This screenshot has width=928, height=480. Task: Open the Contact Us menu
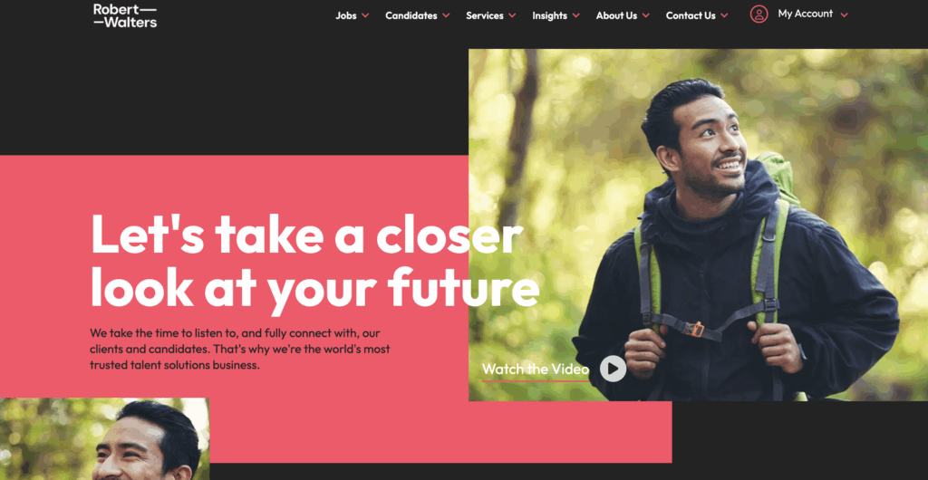click(691, 16)
